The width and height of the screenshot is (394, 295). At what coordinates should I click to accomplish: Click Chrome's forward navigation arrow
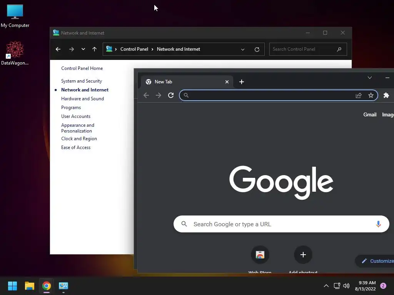[x=158, y=95]
